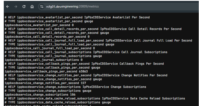This screenshot has height=106, width=199.
Task: Click the avatarlist_per_second HELP line
Action: [x=77, y=17]
